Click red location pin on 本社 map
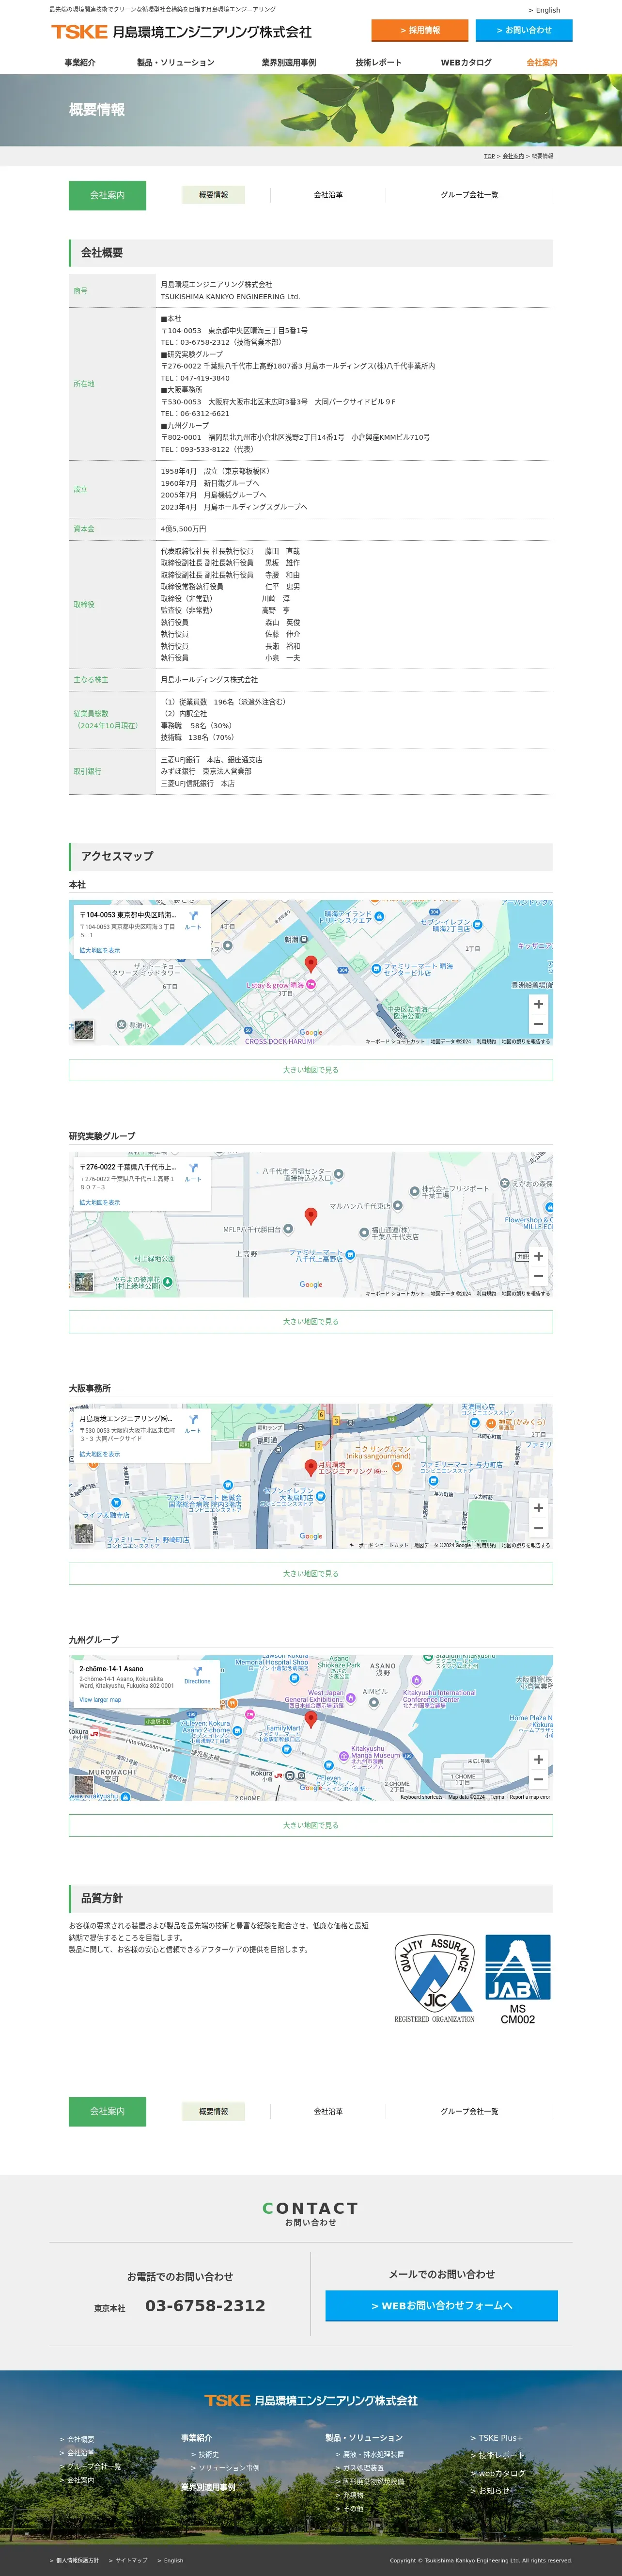This screenshot has width=622, height=2576. click(311, 964)
